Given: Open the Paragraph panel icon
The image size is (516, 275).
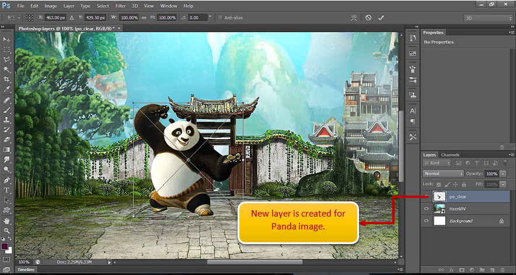Looking at the screenshot, I should (413, 121).
